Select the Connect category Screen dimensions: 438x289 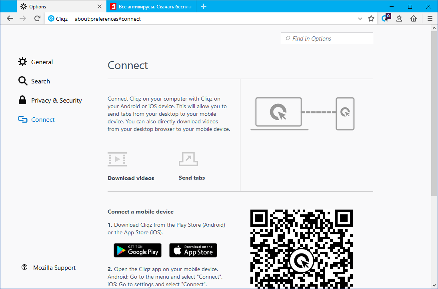point(36,120)
